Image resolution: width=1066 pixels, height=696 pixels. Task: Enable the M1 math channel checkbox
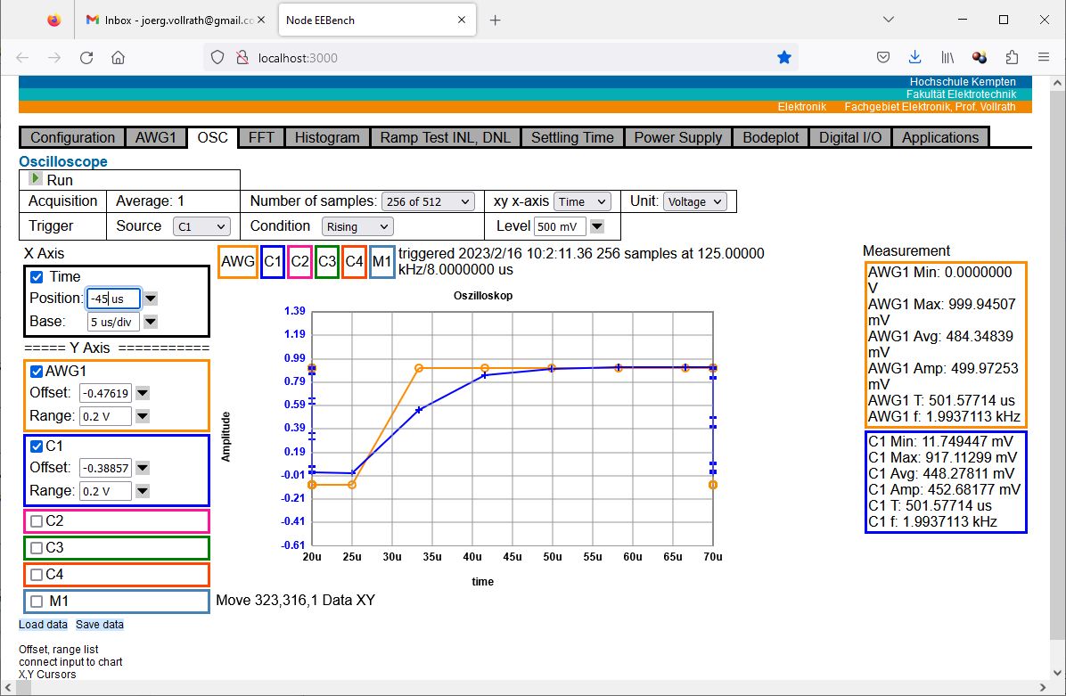tap(37, 602)
